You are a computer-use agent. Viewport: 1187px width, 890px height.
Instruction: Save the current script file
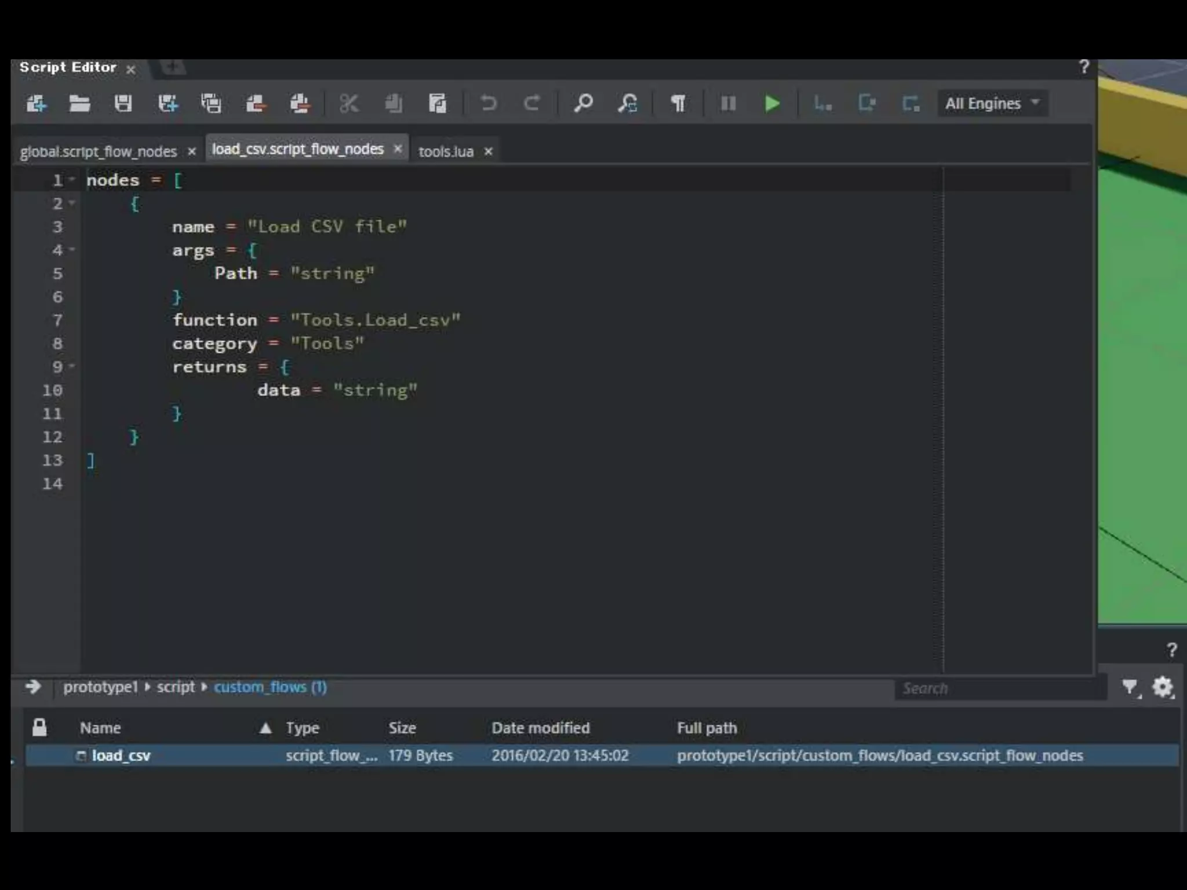[123, 104]
